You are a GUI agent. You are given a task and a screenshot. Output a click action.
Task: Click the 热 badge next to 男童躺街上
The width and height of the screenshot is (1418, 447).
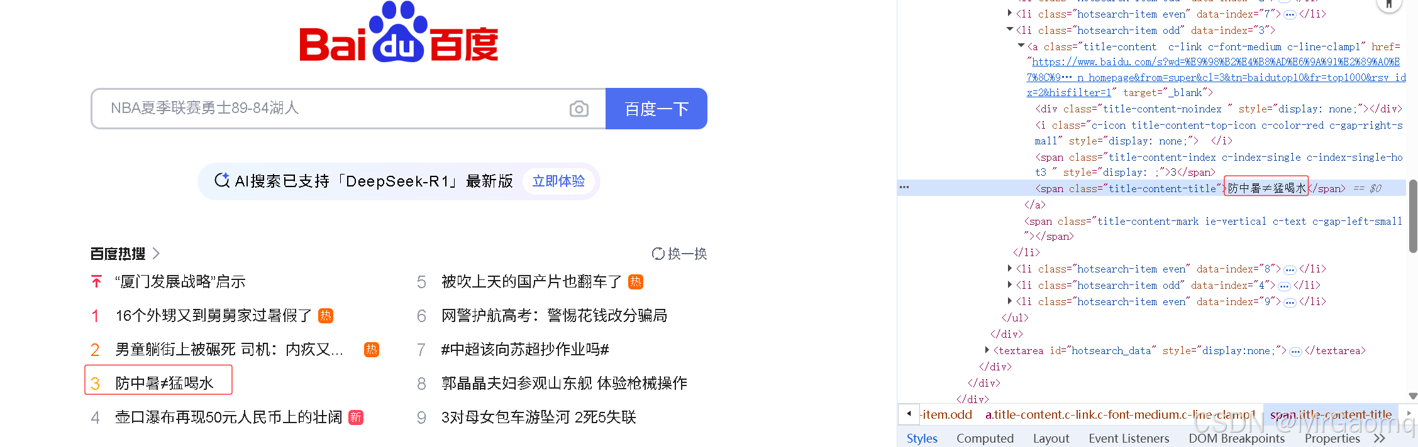pyautogui.click(x=372, y=349)
